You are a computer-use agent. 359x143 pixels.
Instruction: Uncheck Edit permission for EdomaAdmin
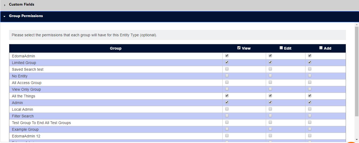270,56
